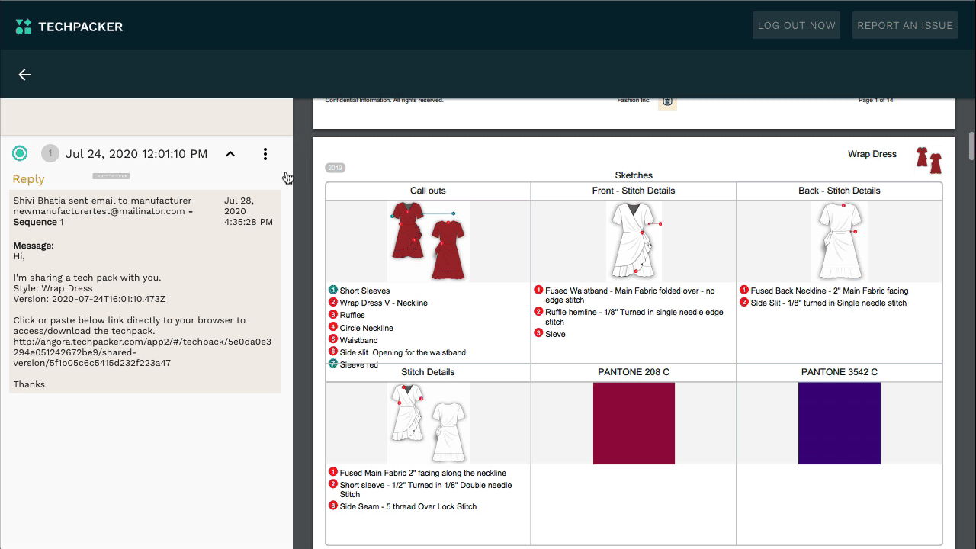The image size is (976, 549).
Task: Click LOG OUT NOW button
Action: pos(796,25)
